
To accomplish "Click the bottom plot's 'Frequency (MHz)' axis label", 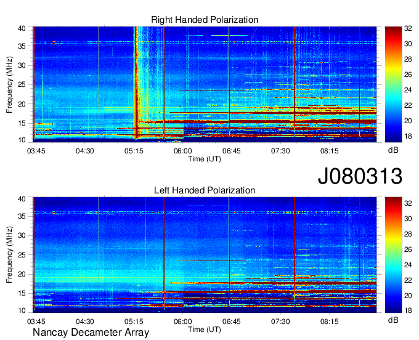I will (x=9, y=255).
